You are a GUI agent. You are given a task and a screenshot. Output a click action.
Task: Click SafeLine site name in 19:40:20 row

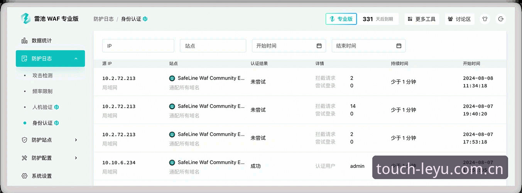click(211, 106)
